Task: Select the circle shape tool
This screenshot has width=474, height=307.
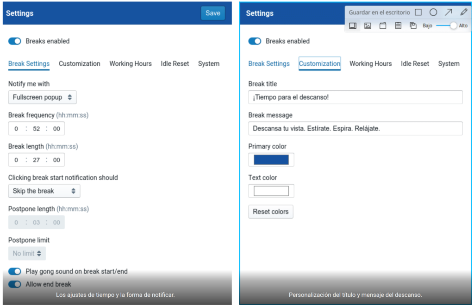Action: (433, 13)
